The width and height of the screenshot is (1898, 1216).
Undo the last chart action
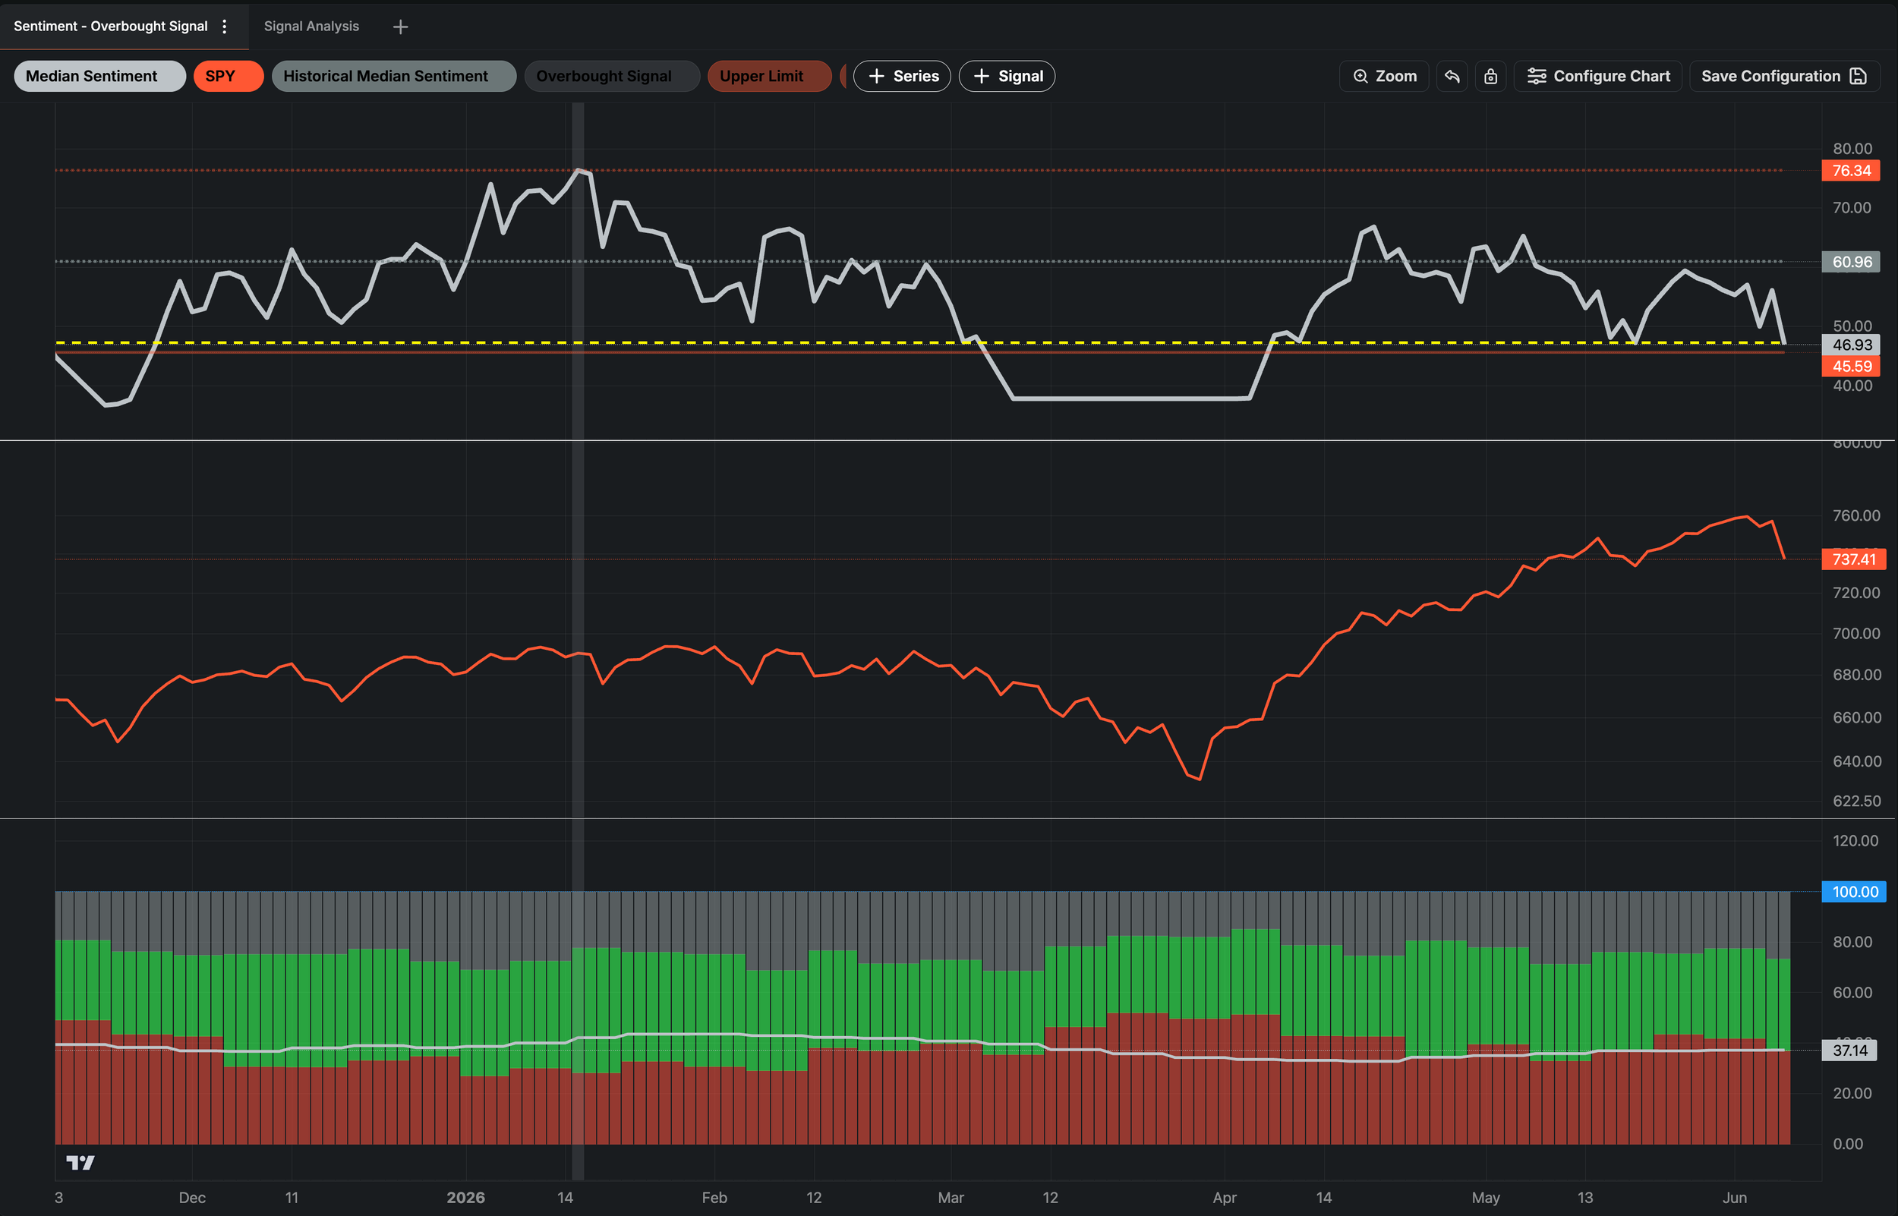(x=1452, y=76)
